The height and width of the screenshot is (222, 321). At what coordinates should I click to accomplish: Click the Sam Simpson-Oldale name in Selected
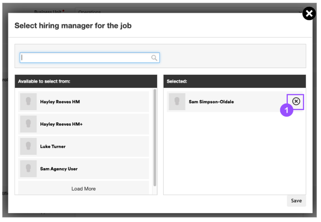click(211, 102)
